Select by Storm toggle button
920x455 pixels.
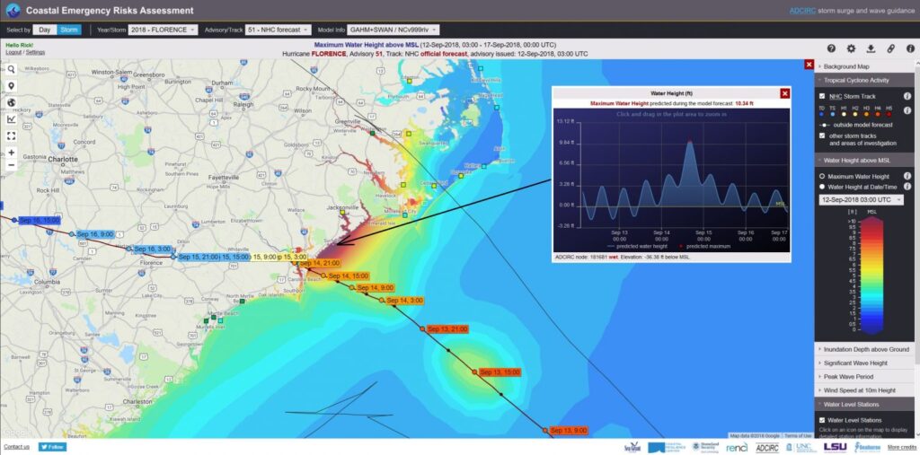click(69, 30)
